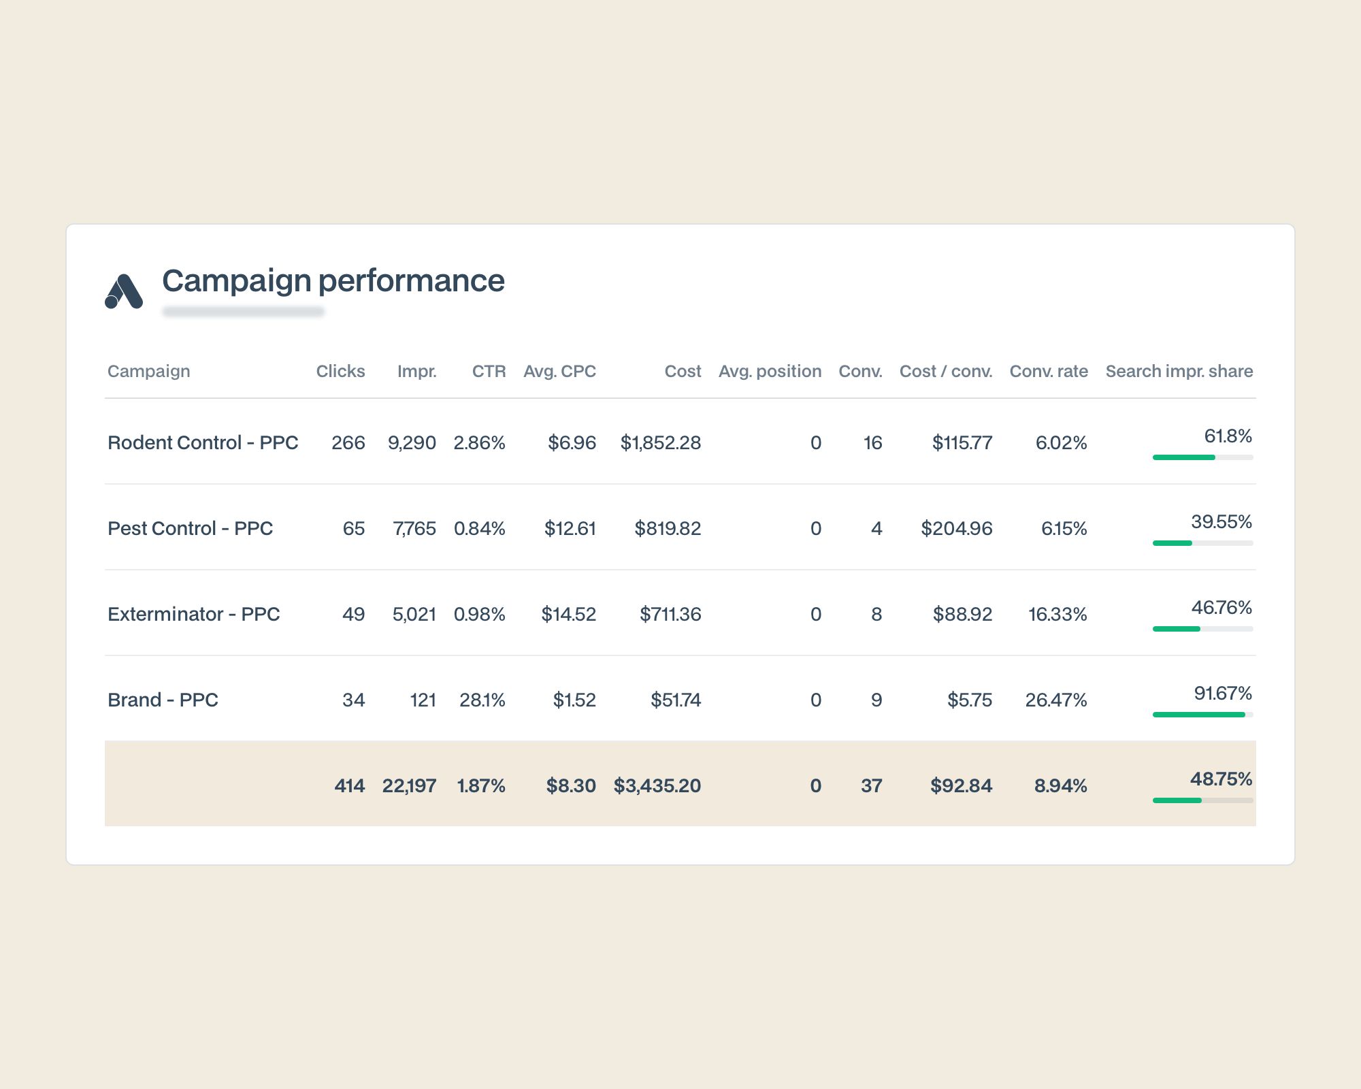Click the 39.55% impression share bar
This screenshot has width=1361, height=1089.
pyautogui.click(x=1203, y=543)
